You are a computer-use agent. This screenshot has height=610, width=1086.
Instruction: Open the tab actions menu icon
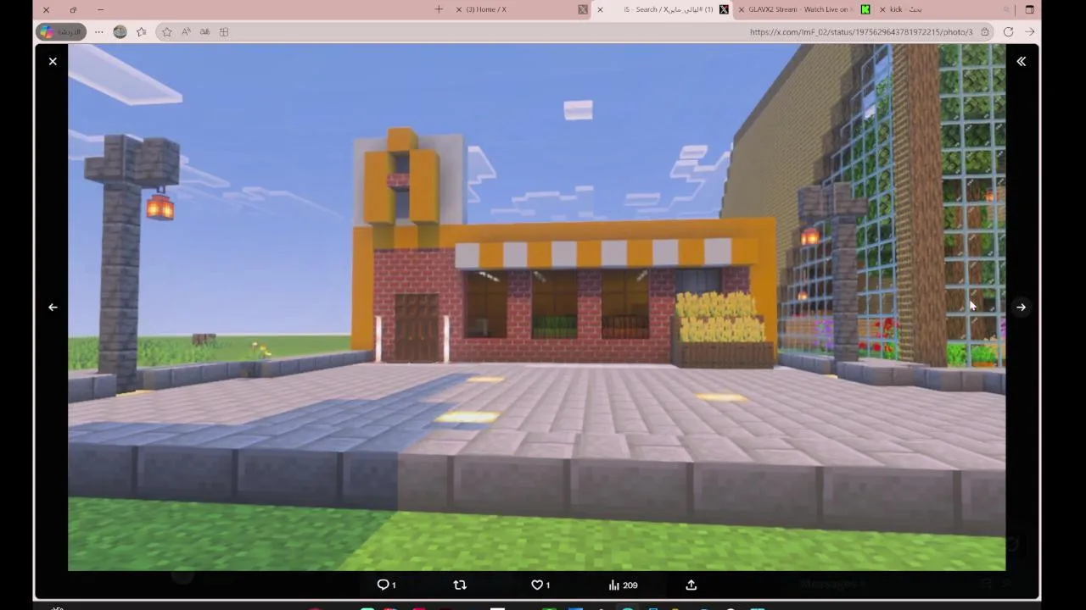click(x=1030, y=9)
